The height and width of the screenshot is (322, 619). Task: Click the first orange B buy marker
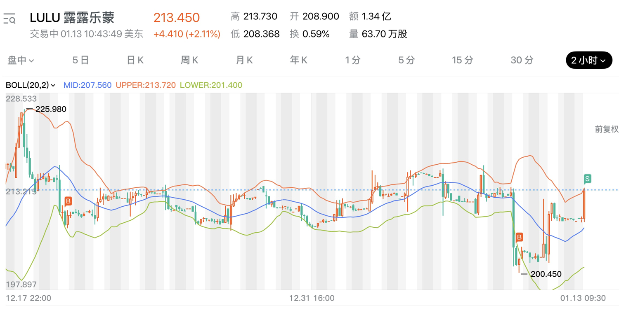[x=68, y=201]
